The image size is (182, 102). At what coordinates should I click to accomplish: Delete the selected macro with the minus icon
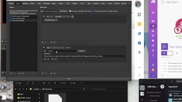[x=14, y=73]
